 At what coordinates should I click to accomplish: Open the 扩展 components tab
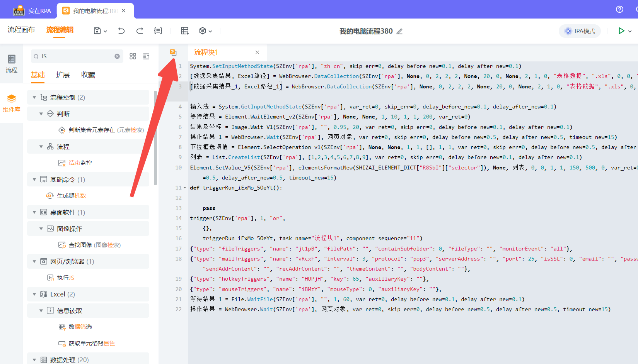[63, 75]
